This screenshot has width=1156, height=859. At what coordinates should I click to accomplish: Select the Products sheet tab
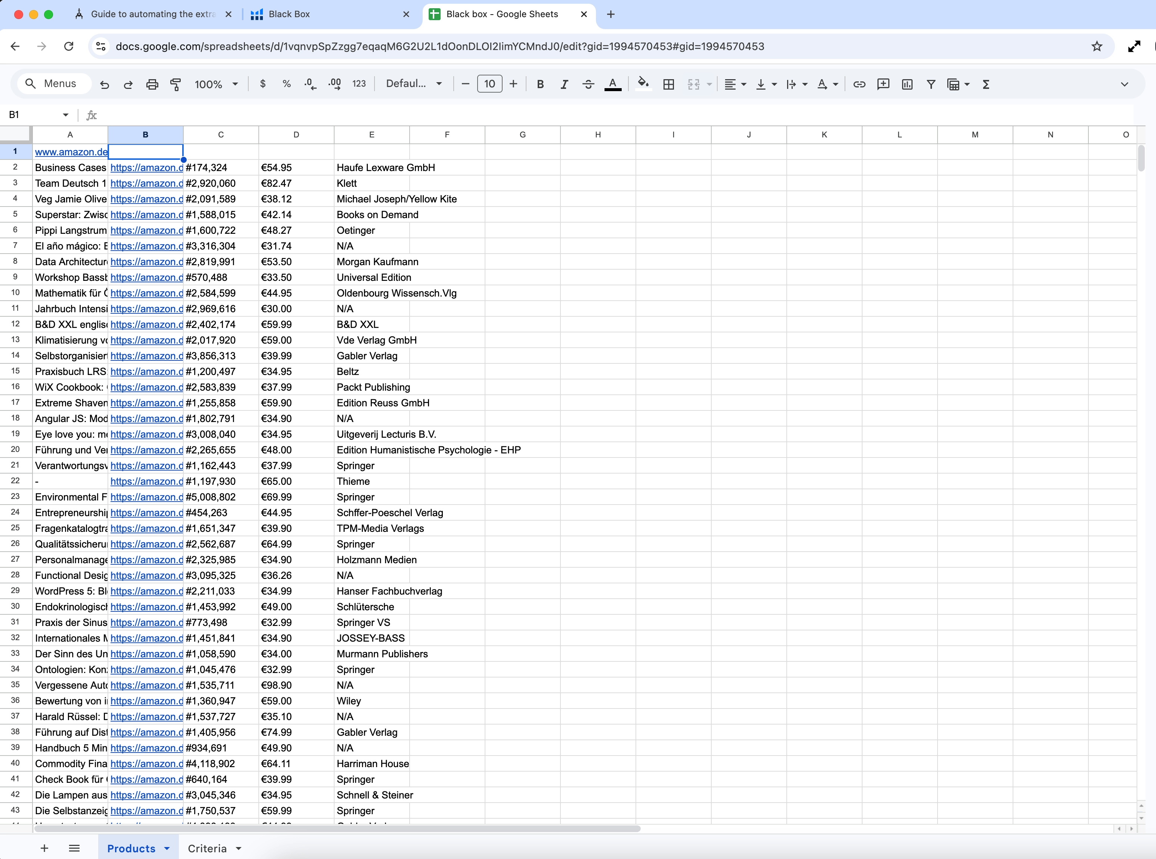coord(131,848)
